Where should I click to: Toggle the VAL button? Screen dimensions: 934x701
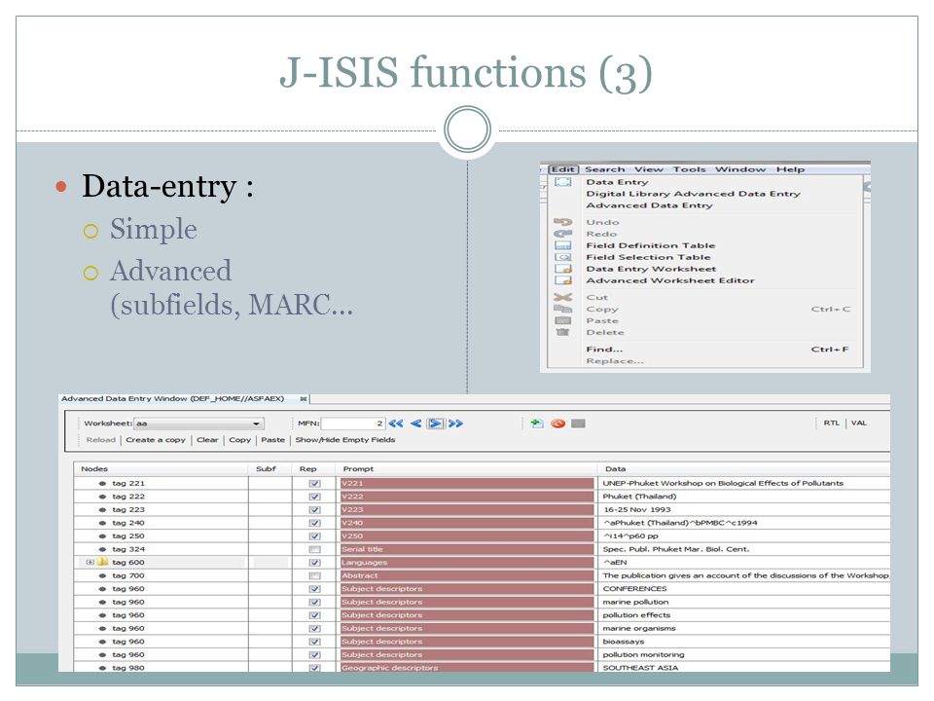[858, 424]
